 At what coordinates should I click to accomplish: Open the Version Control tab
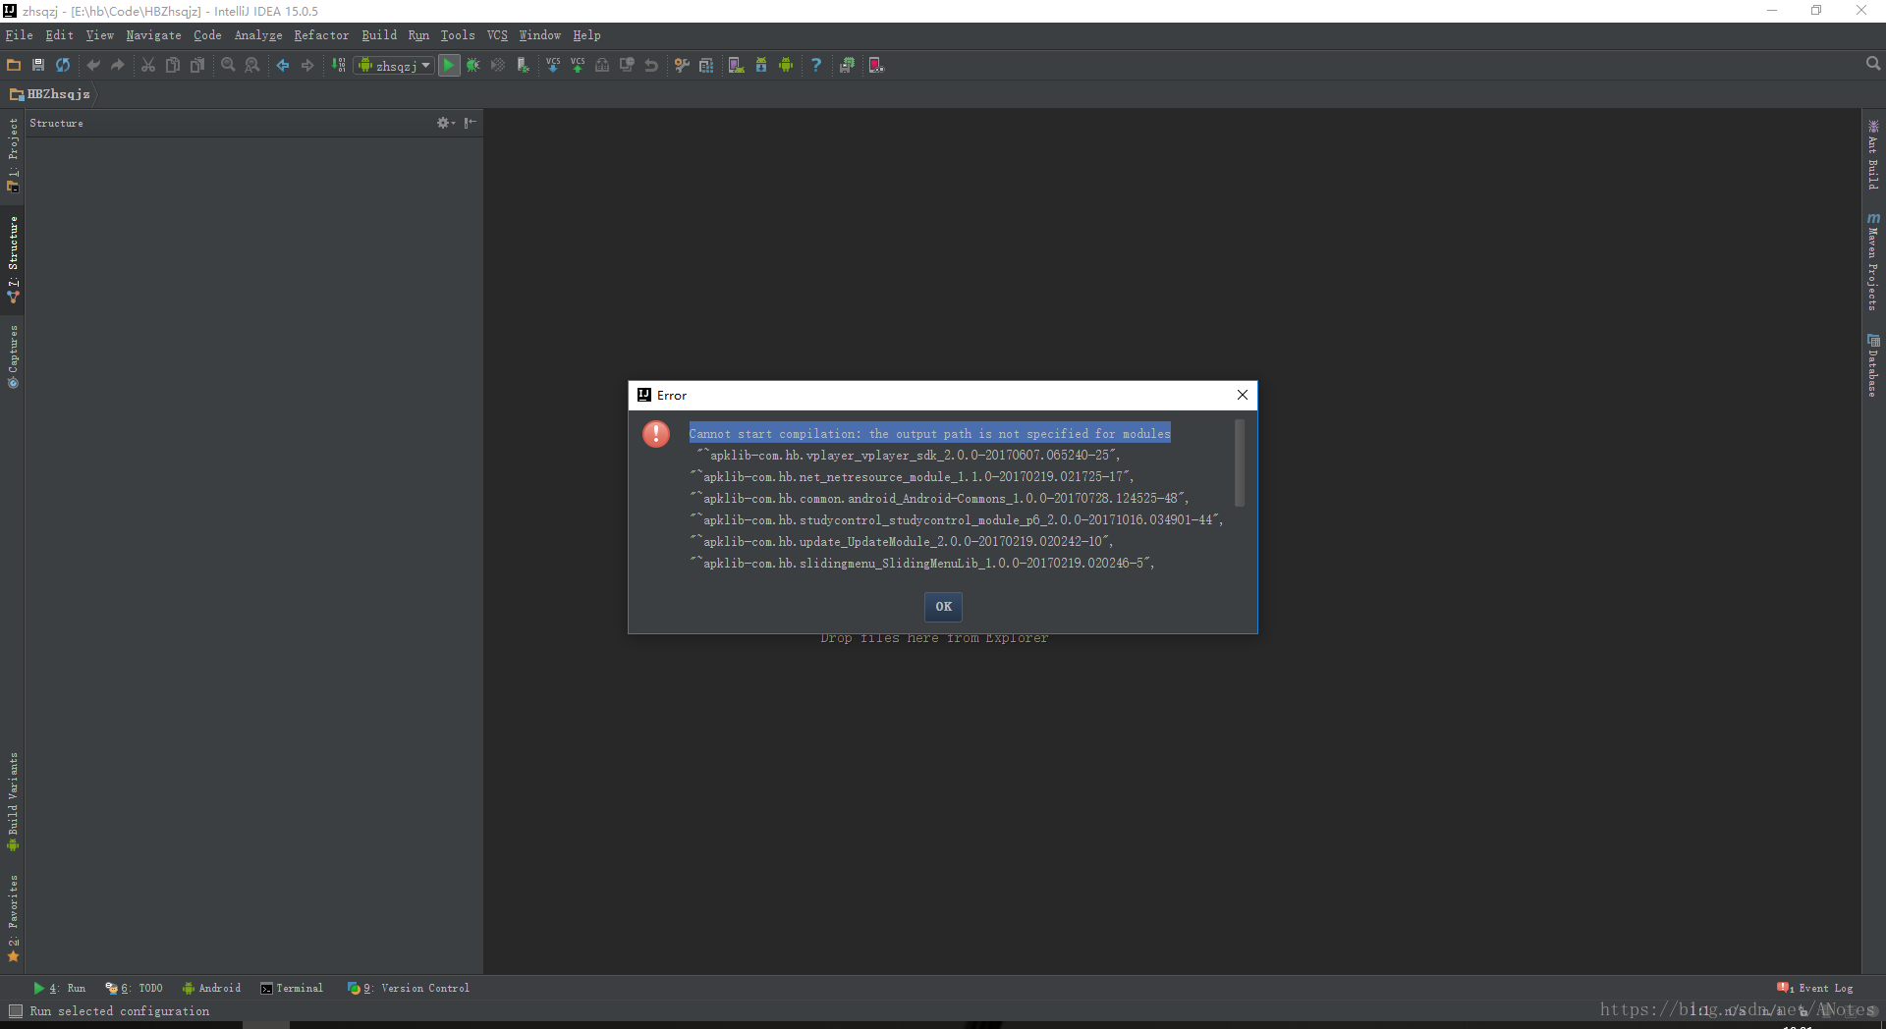(408, 989)
